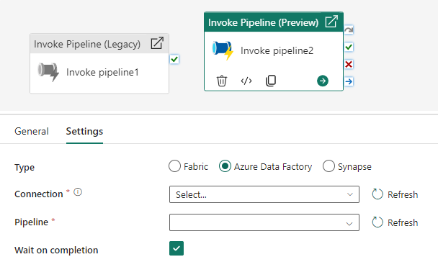
Task: Select the Invoke Pipeline (Preview) header
Action: (x=274, y=22)
